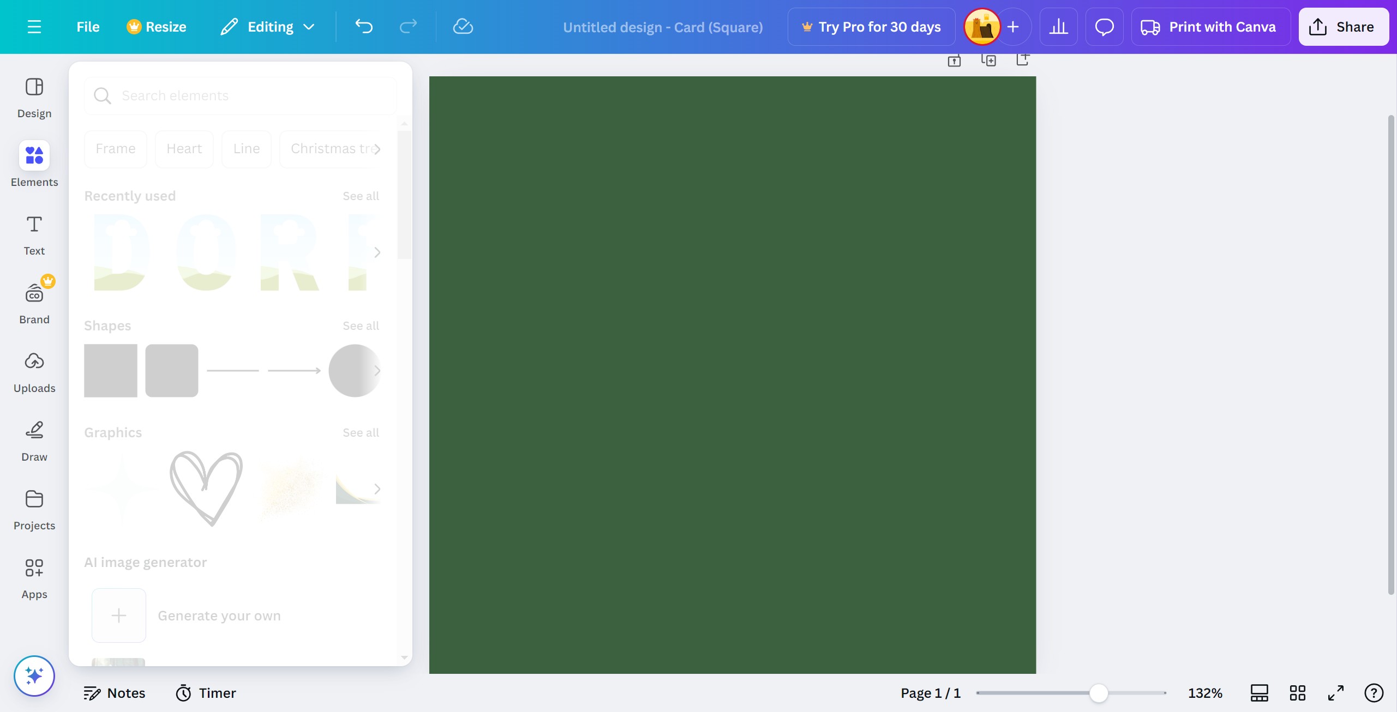1397x712 pixels.
Task: Open the File menu
Action: [x=88, y=27]
